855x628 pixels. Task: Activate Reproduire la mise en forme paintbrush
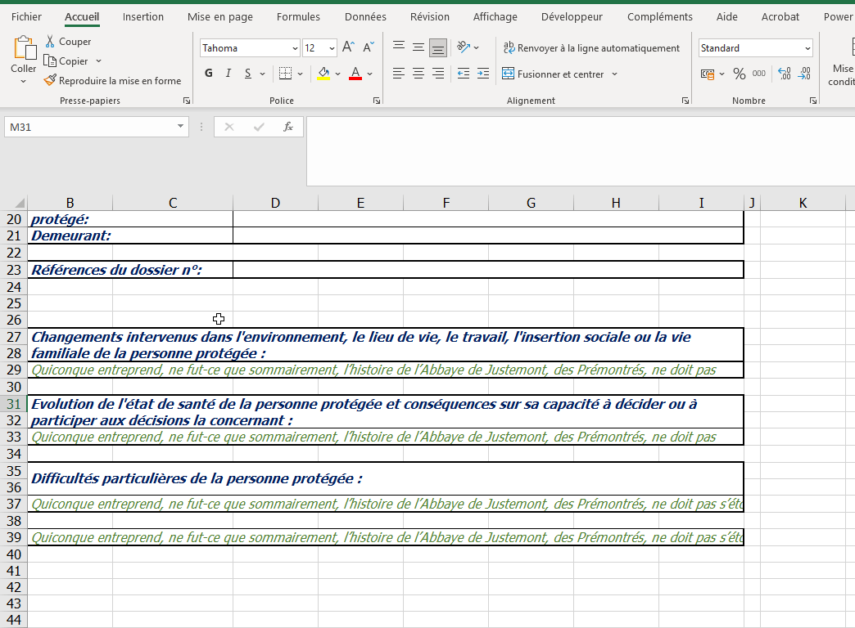(51, 81)
